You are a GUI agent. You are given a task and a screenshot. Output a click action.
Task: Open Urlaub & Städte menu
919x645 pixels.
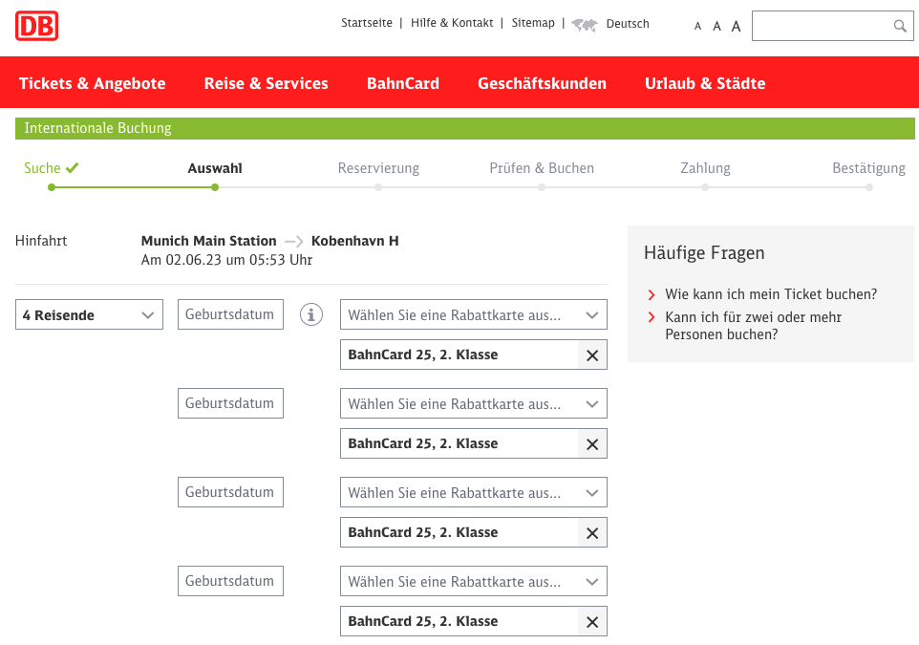tap(704, 83)
